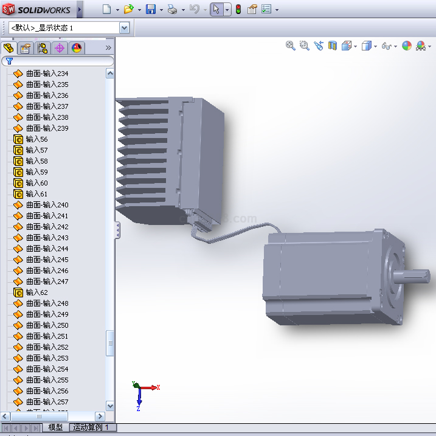Switch to the 模型 tab
The height and width of the screenshot is (436, 436).
55,427
